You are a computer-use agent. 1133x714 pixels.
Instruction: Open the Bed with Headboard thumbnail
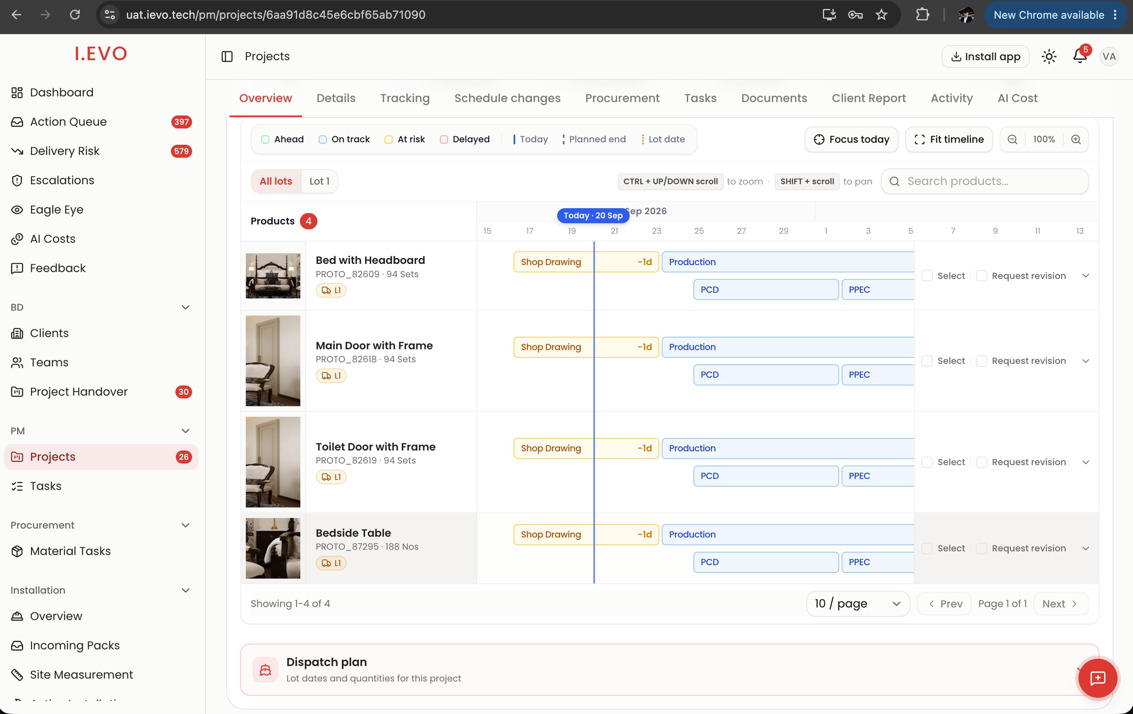coord(273,276)
